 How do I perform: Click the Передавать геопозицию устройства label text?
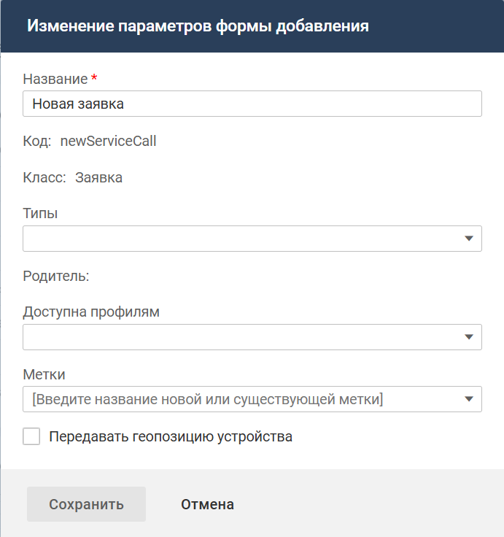click(170, 437)
